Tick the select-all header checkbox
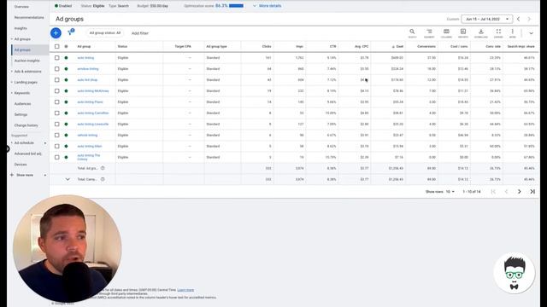 (x=57, y=46)
